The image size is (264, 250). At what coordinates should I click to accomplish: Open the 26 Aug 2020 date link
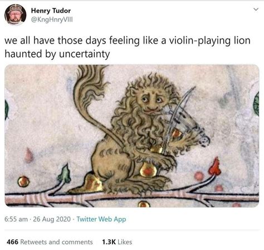(52, 219)
